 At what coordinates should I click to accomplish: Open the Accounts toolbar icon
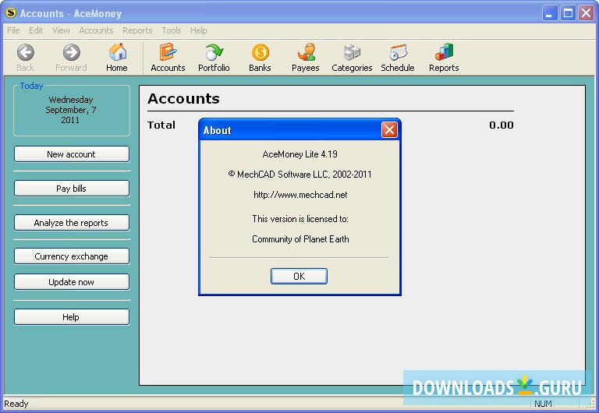[x=168, y=52]
